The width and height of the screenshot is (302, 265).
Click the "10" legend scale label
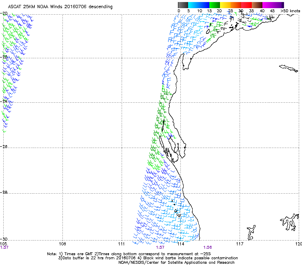pyautogui.click(x=200, y=11)
